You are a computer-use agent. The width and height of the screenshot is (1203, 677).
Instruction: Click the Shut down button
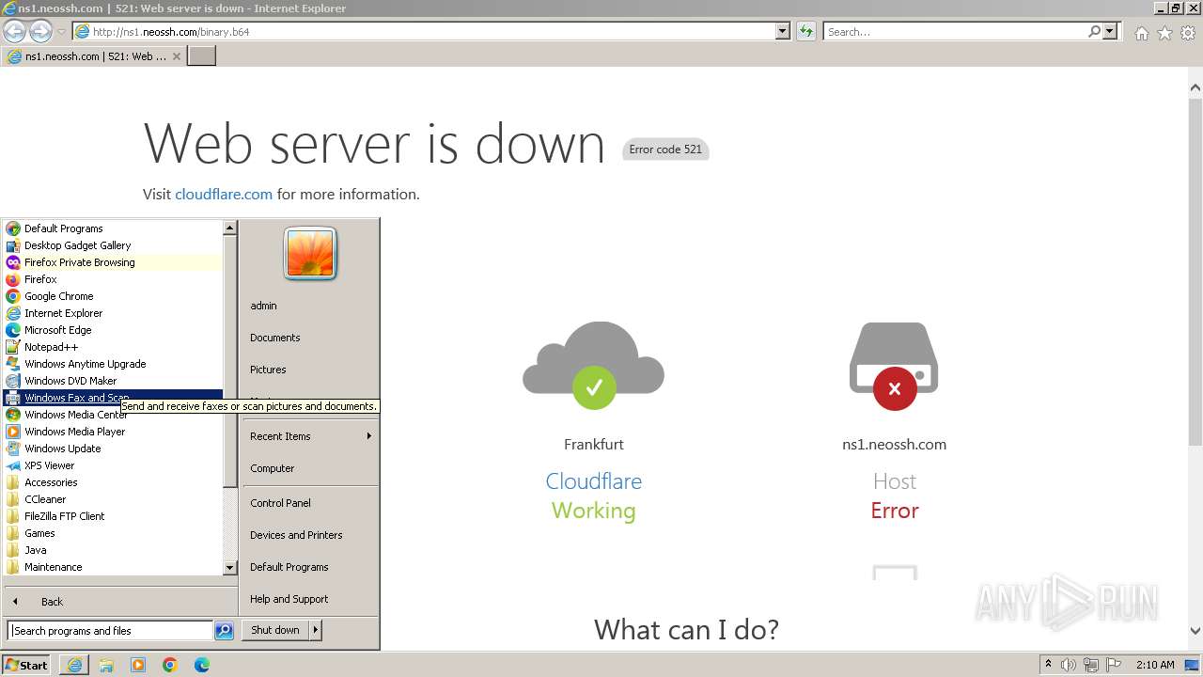tap(275, 630)
